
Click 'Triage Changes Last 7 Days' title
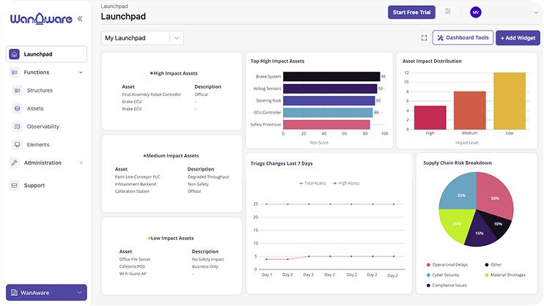point(282,163)
